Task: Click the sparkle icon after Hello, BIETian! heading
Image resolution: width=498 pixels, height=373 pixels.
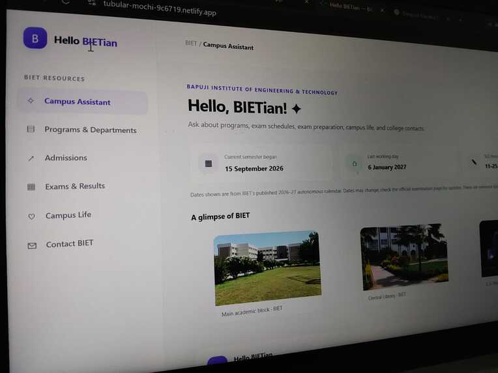Action: click(x=297, y=109)
